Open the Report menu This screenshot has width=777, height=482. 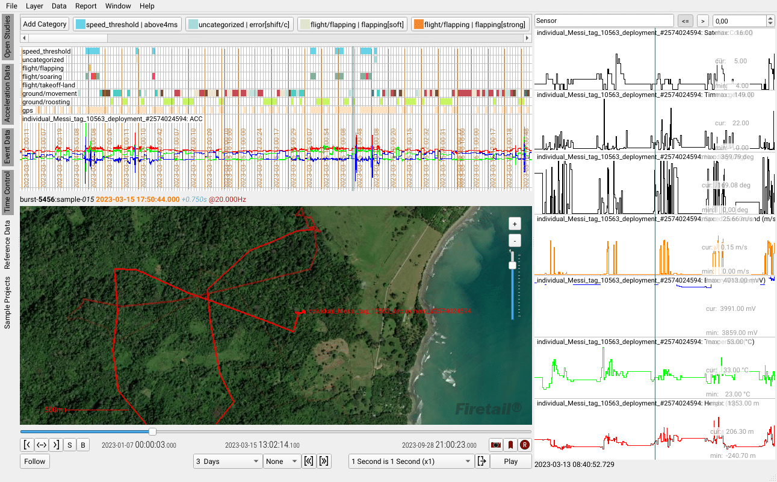click(86, 6)
